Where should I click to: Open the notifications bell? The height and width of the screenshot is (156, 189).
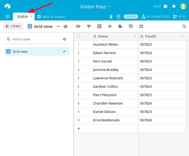[174, 6]
